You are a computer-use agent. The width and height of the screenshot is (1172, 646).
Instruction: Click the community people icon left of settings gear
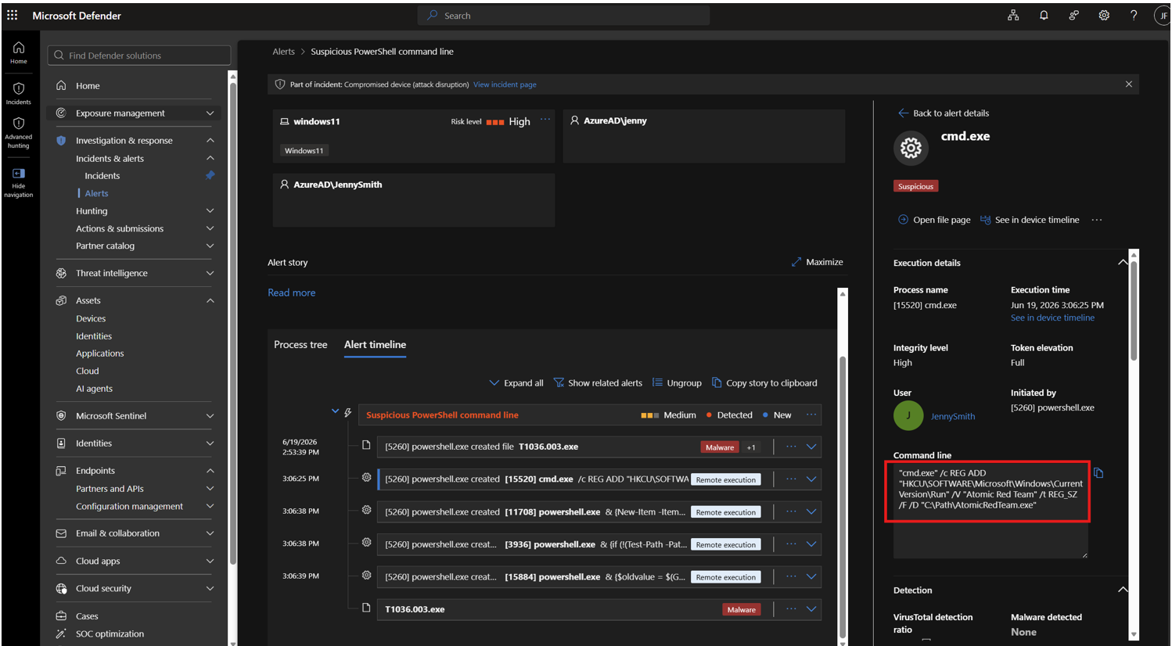point(1073,15)
